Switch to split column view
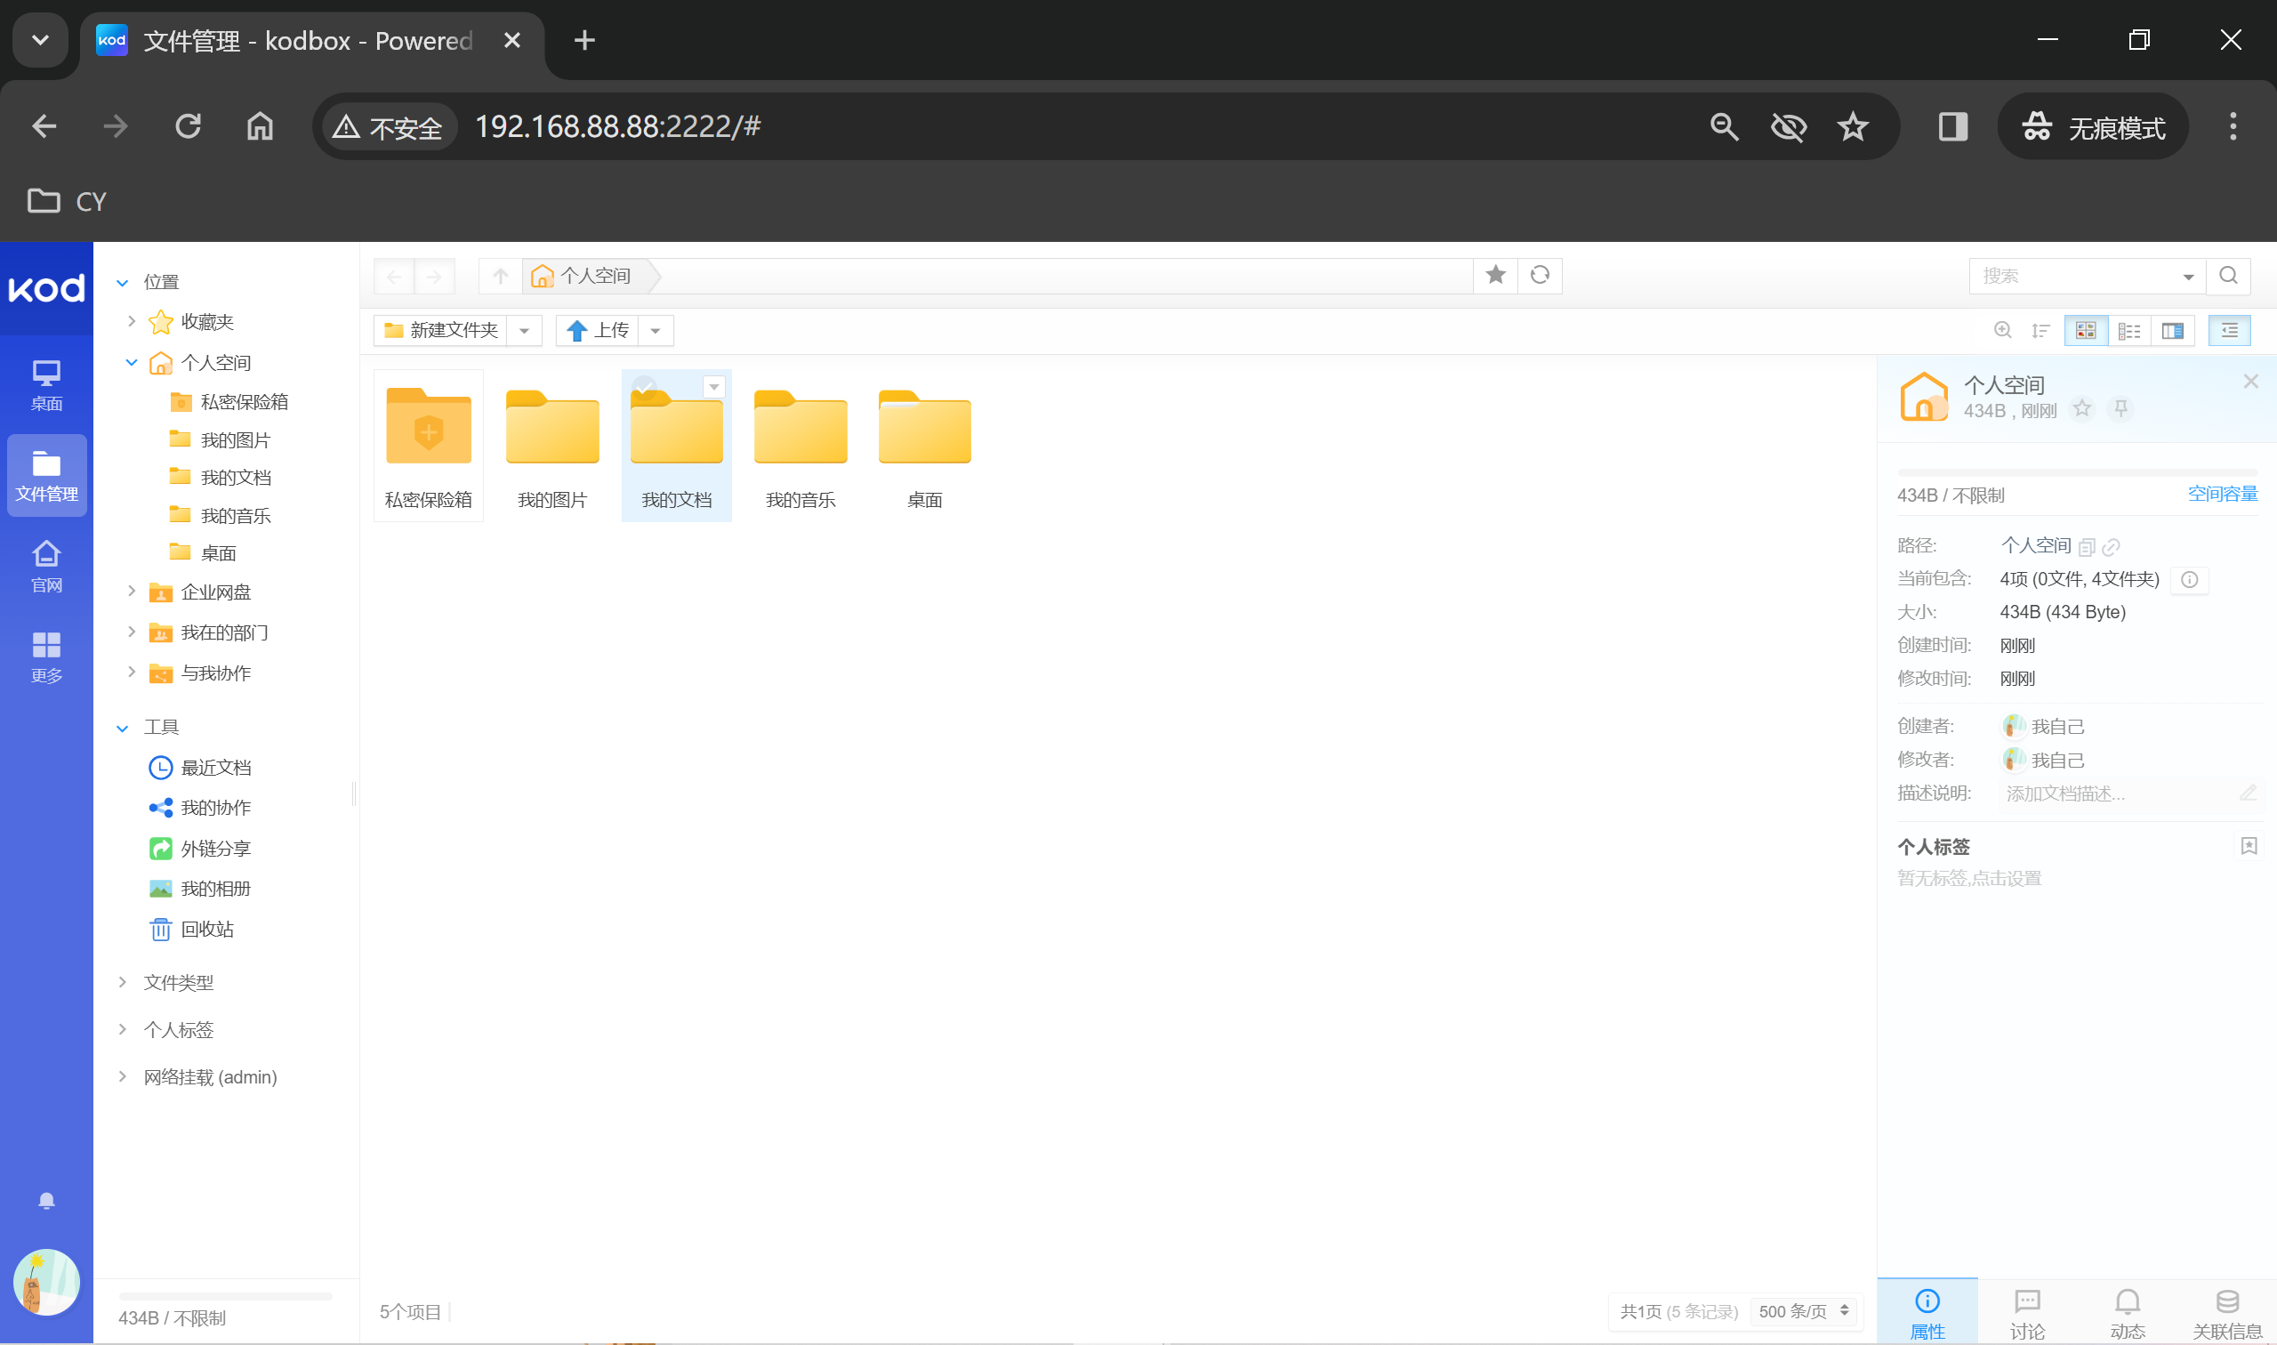This screenshot has width=2277, height=1345. pos(2172,331)
